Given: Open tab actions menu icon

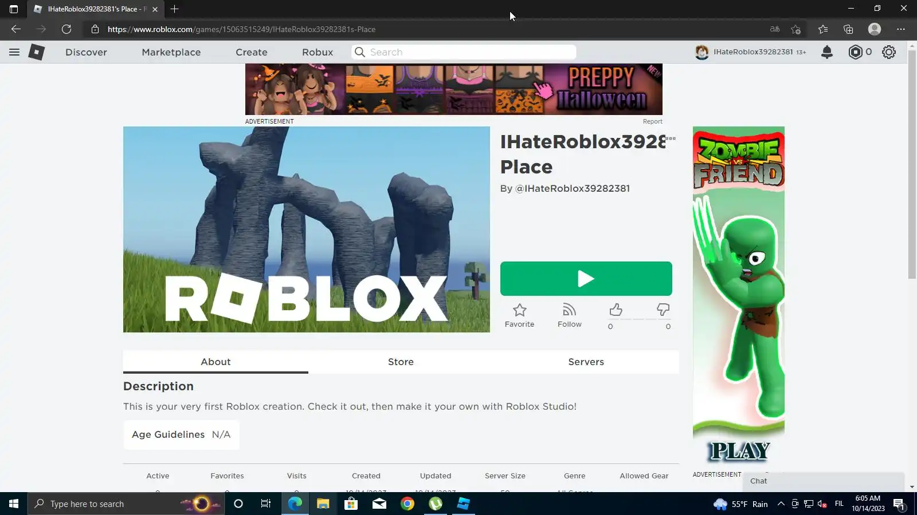Looking at the screenshot, I should [14, 9].
